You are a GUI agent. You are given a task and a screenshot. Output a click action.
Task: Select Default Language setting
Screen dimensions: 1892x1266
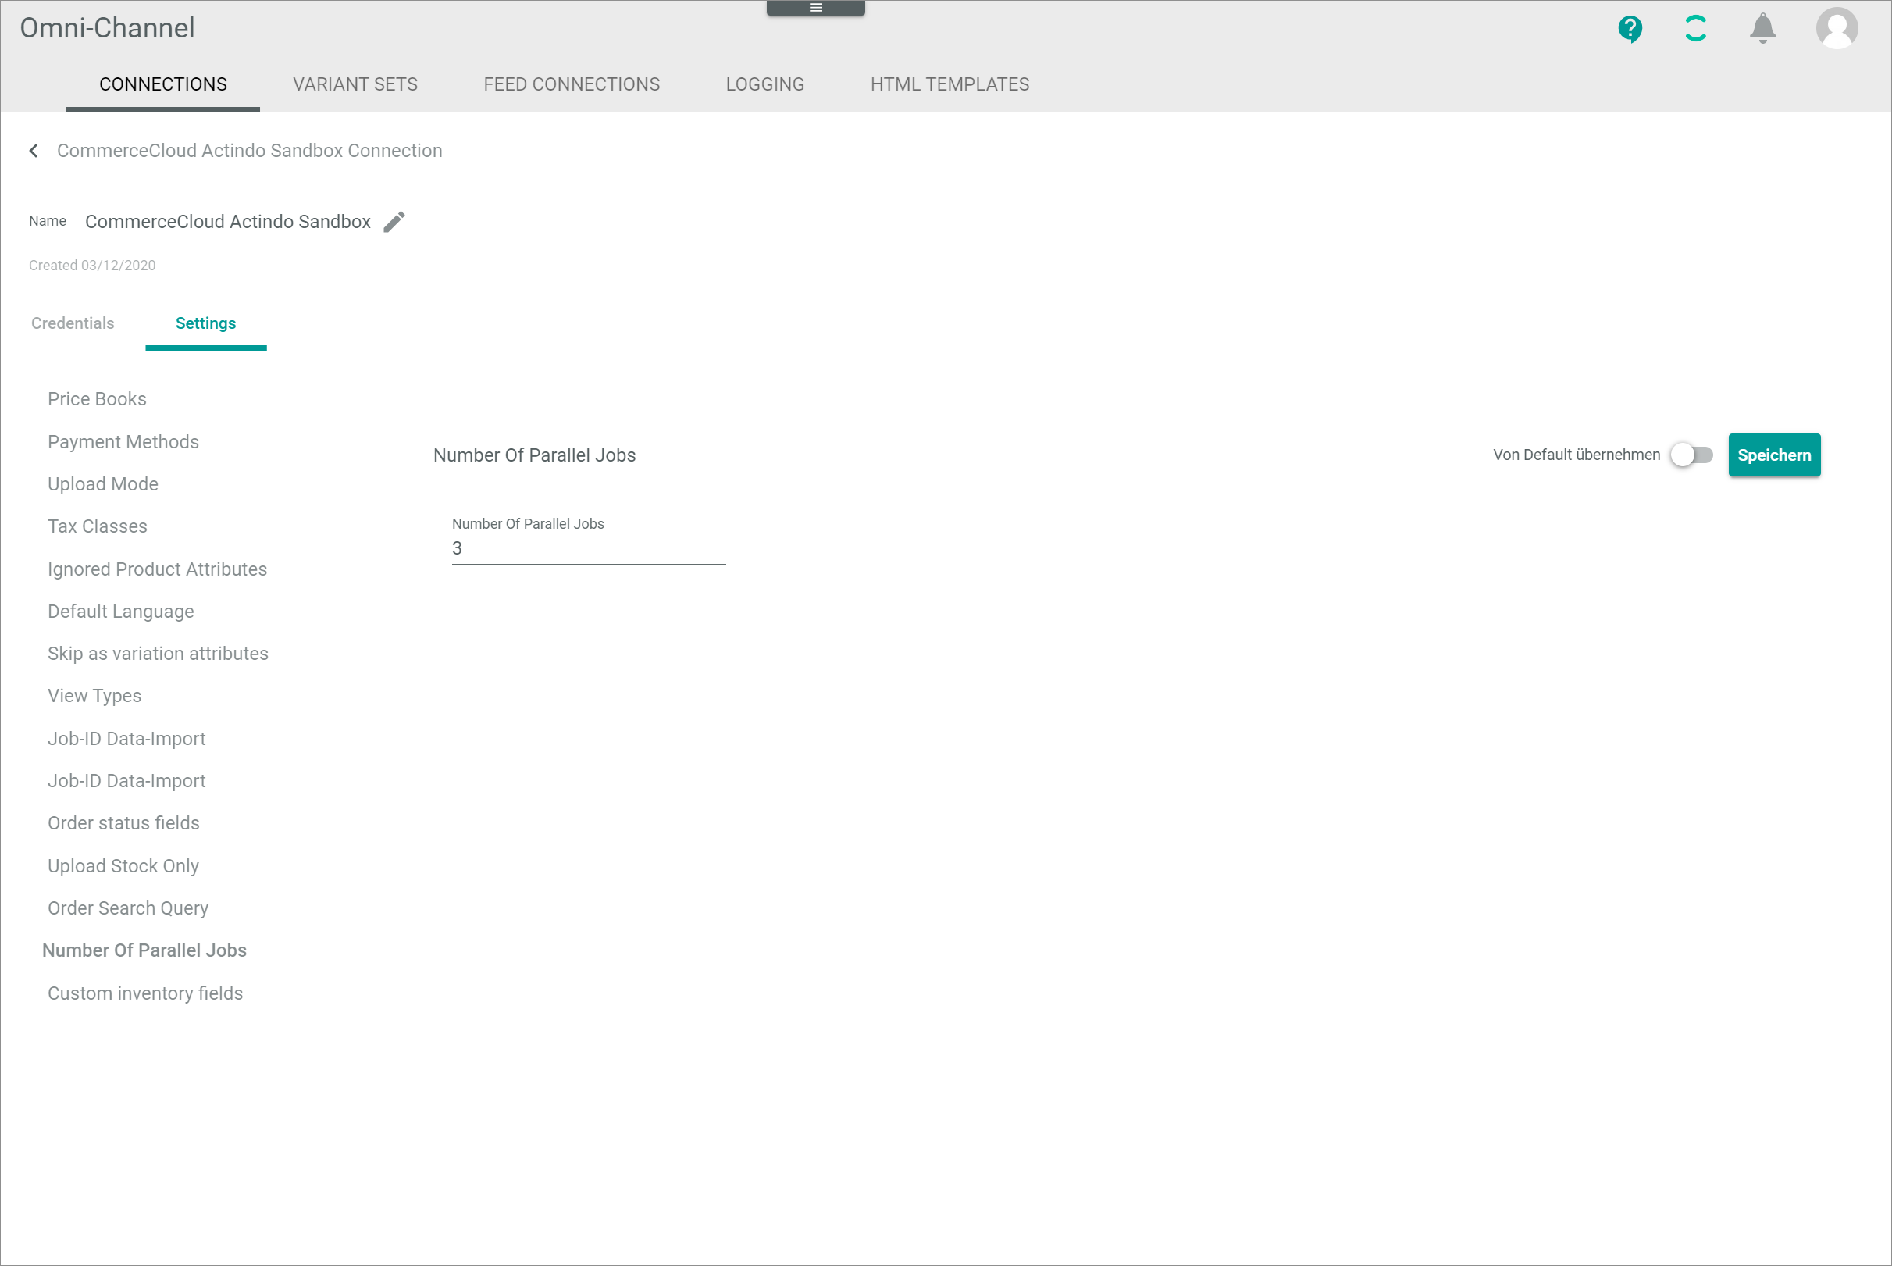tap(120, 612)
